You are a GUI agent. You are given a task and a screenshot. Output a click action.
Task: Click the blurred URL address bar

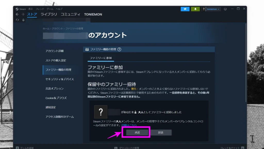point(67,20)
